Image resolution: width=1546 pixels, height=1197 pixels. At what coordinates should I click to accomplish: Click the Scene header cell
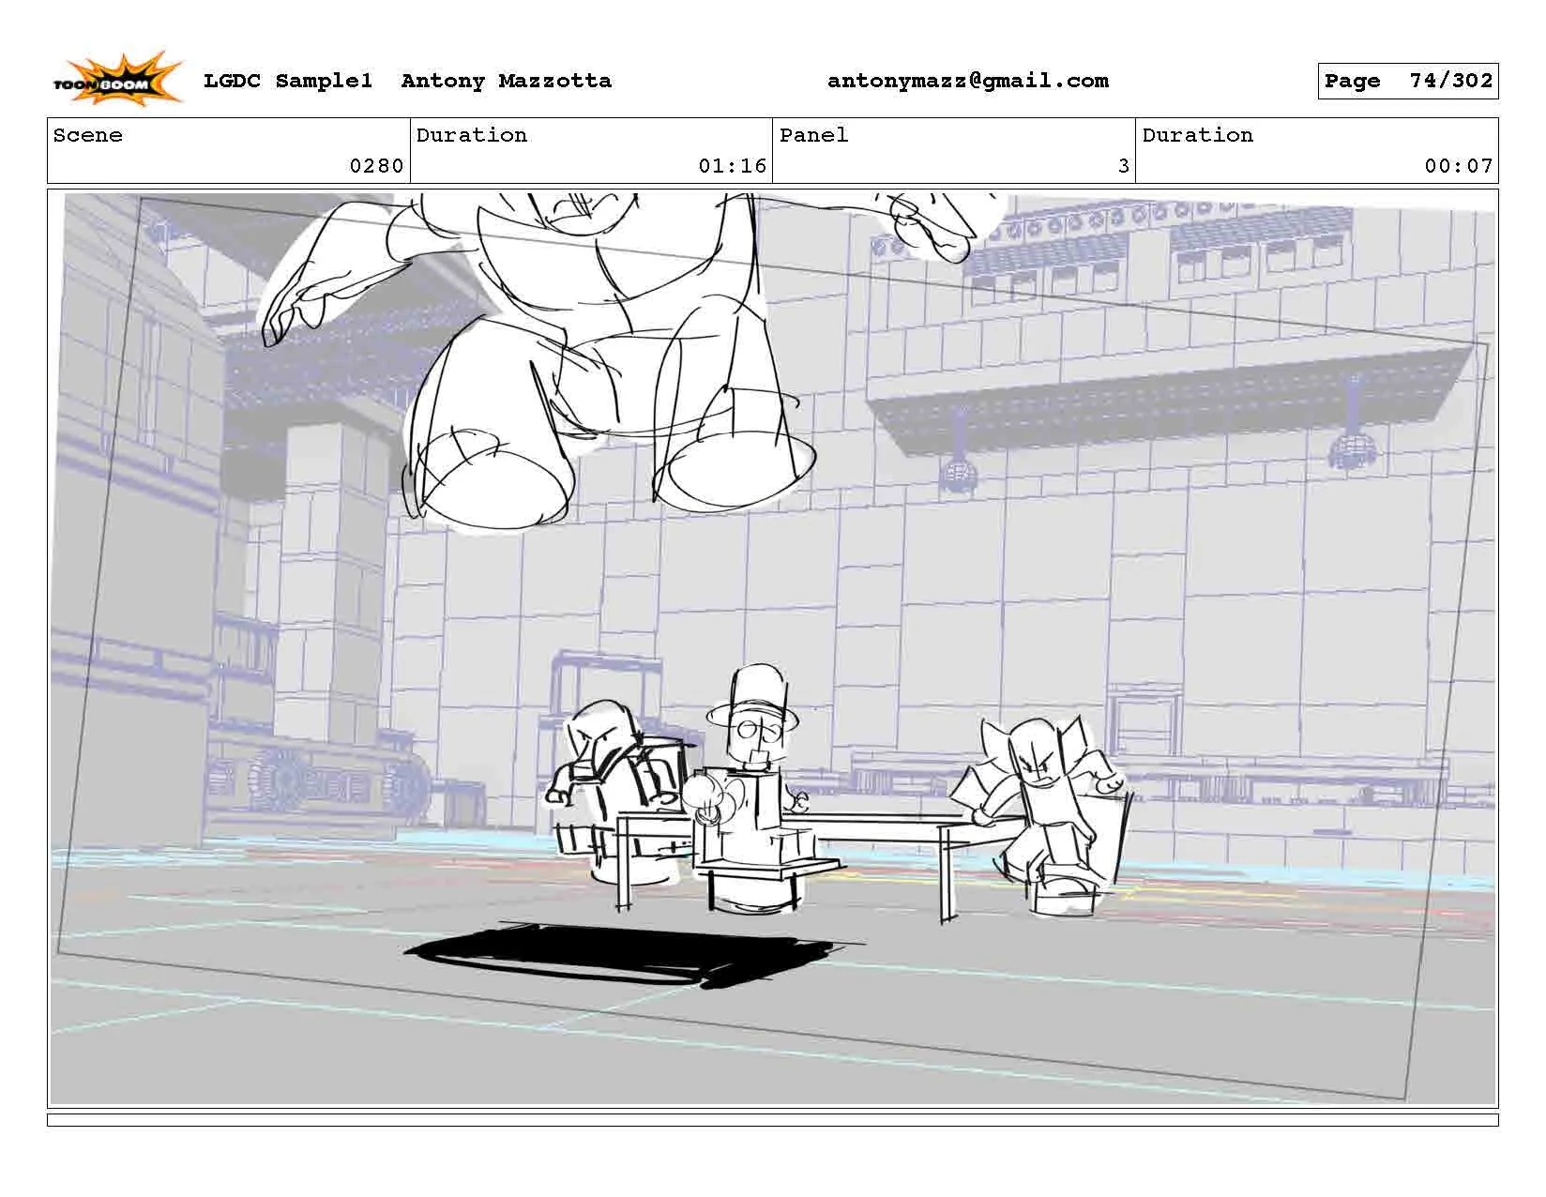(x=87, y=136)
